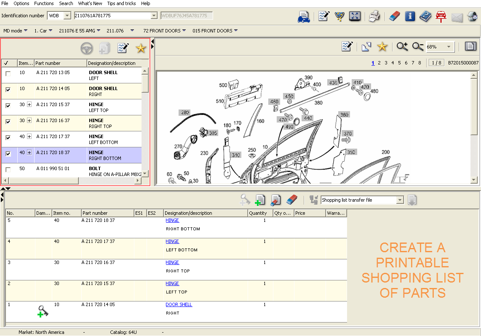Click parts list horizontal scrollbar right arrow
The height and width of the screenshot is (336, 481).
click(138, 181)
